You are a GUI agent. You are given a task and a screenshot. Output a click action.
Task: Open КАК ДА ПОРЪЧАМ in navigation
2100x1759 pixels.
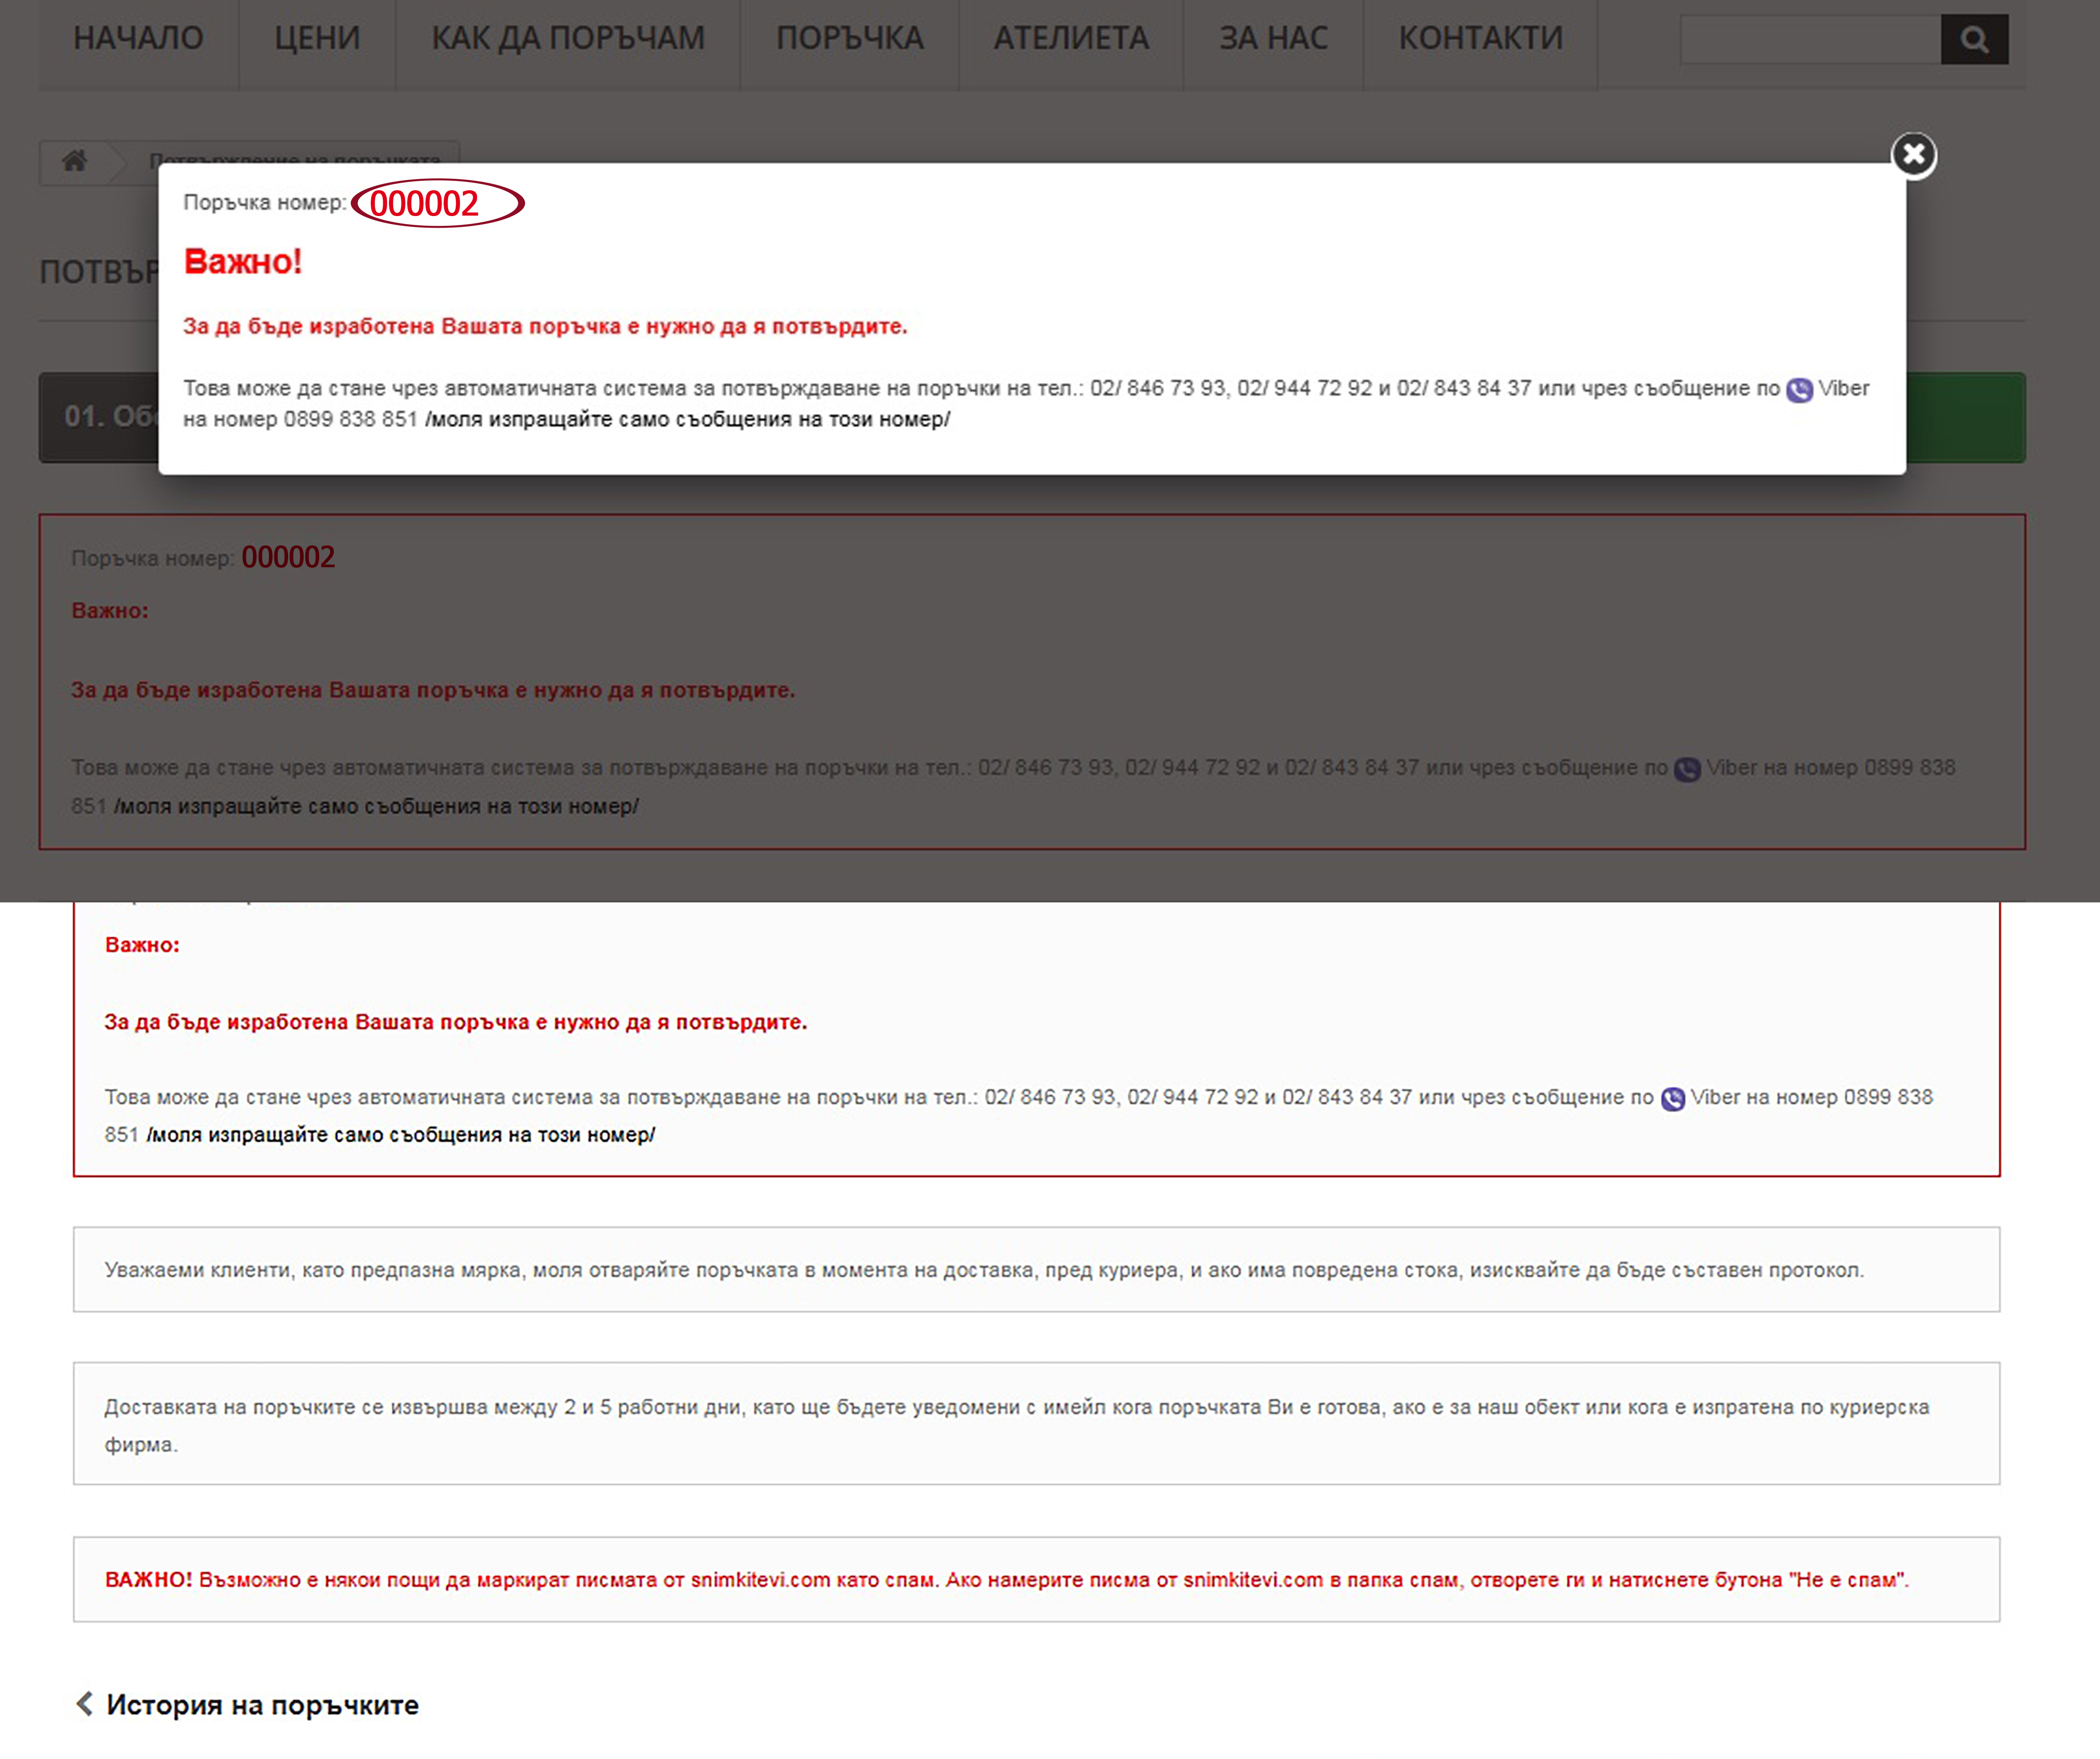[x=568, y=38]
